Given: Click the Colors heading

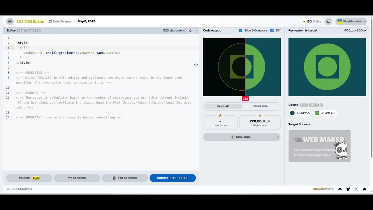Looking at the screenshot, I should pos(293,105).
